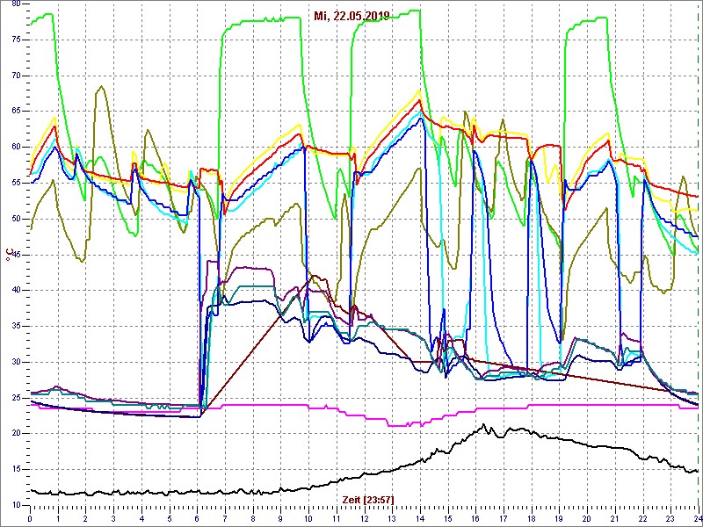Select the '60' value on the temperature axis

coord(16,147)
